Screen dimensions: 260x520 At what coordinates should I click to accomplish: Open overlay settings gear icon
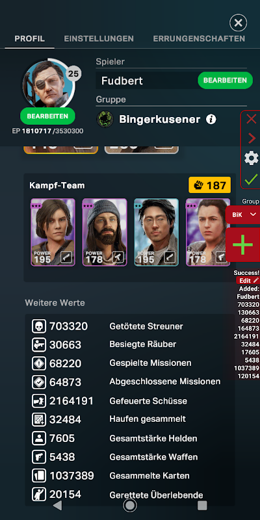[252, 158]
